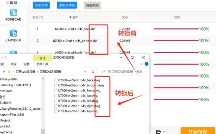Select the 图片工具 tab

click(42, 64)
